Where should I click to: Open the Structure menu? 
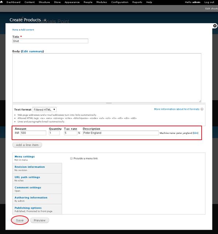(x=44, y=2)
